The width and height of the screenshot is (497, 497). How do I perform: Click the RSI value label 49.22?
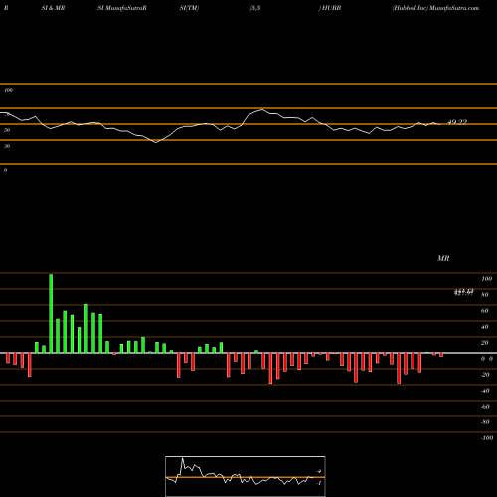(457, 122)
